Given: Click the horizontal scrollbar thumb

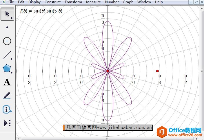Looking at the screenshot, I should click(x=107, y=139).
